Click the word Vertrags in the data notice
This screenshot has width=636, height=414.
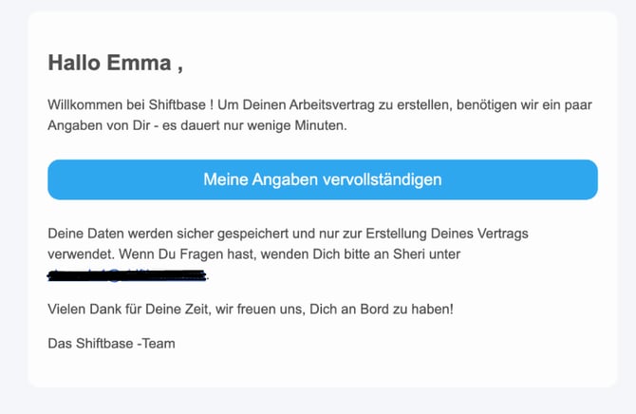(503, 234)
